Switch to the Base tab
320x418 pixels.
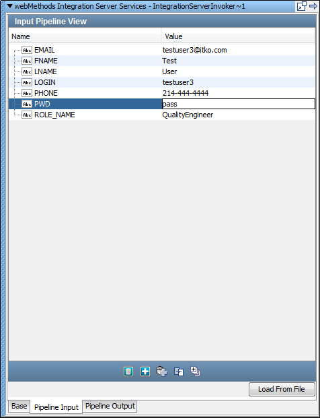19,406
